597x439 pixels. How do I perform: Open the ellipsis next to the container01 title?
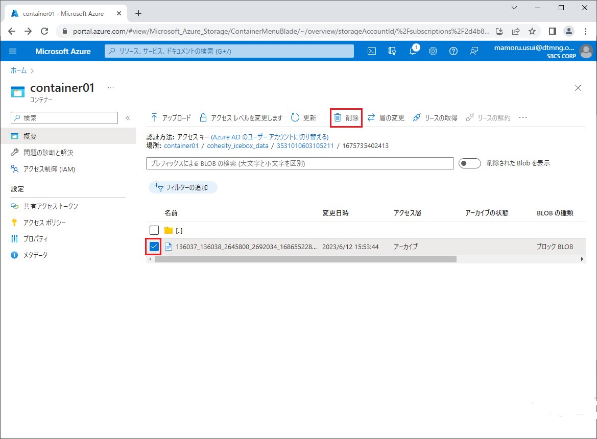click(111, 87)
